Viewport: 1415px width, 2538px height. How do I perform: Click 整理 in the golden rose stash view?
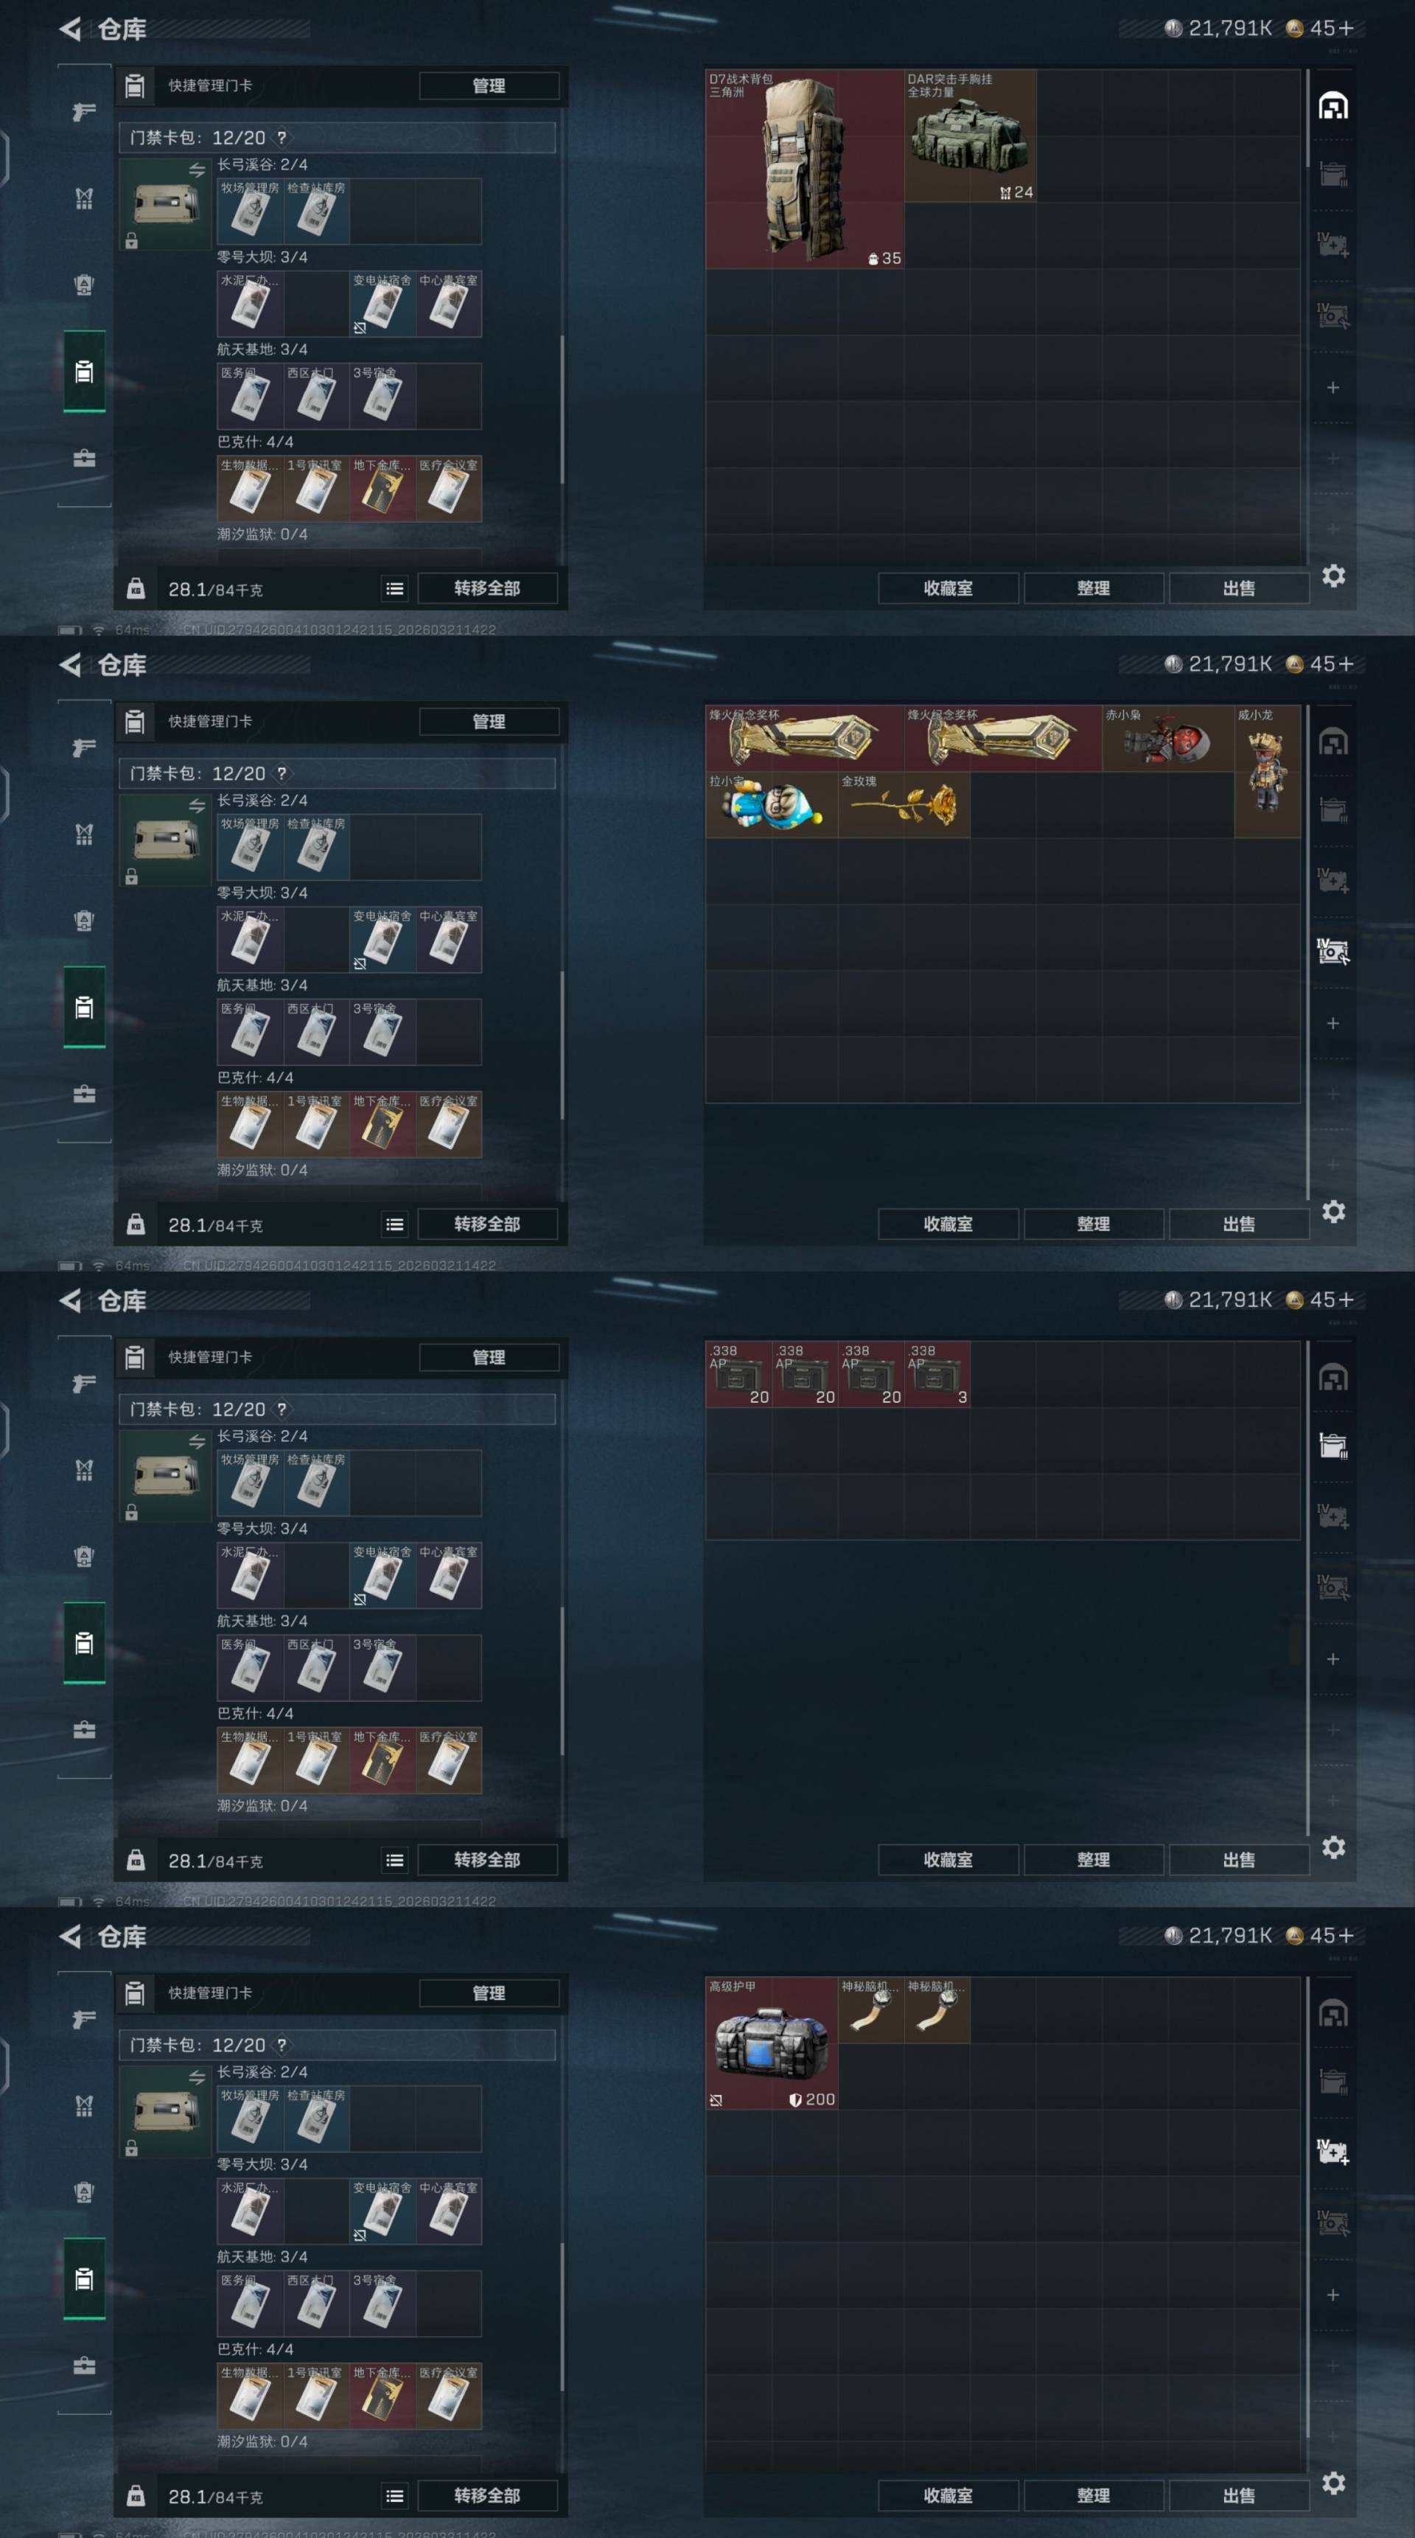click(x=1093, y=1224)
